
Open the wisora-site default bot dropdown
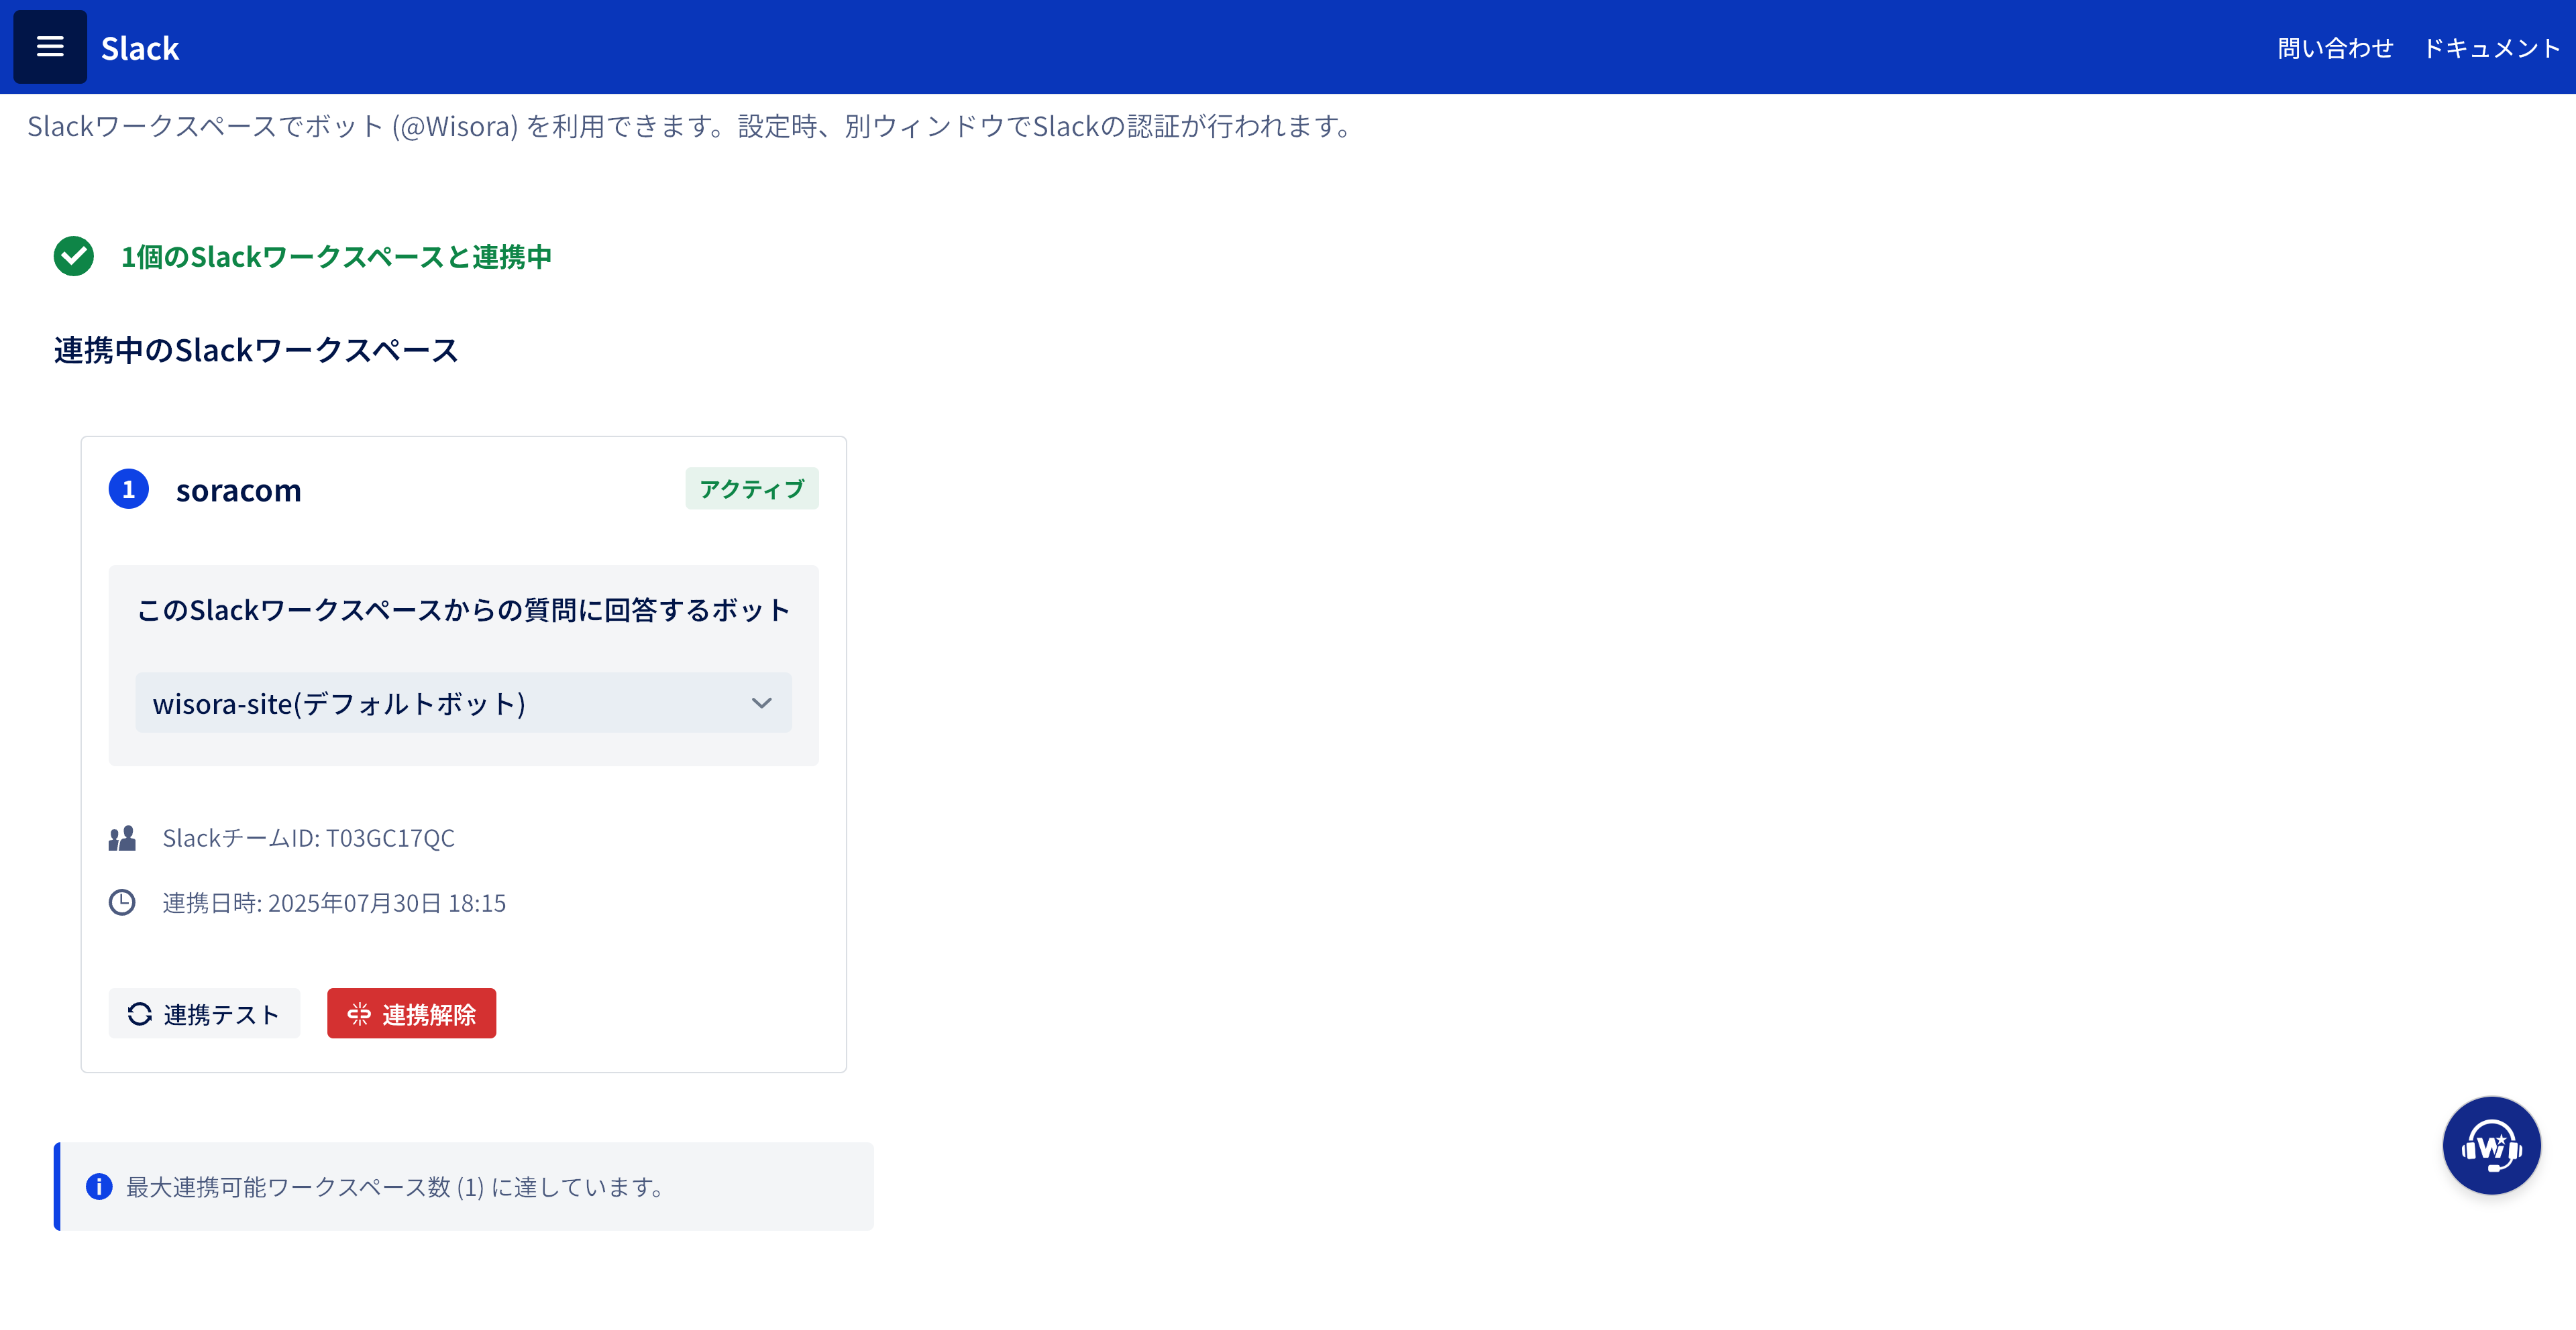440,703
